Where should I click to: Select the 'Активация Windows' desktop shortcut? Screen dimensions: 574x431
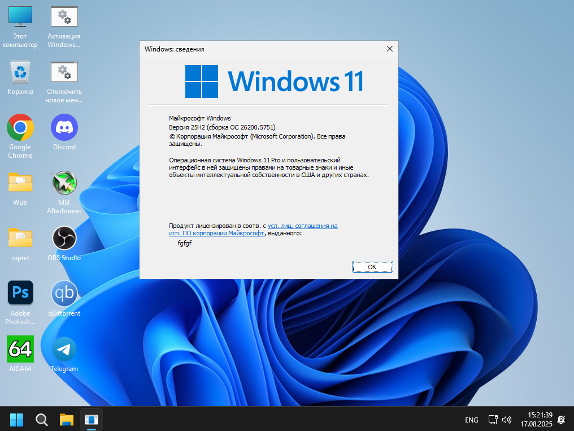[x=64, y=27]
